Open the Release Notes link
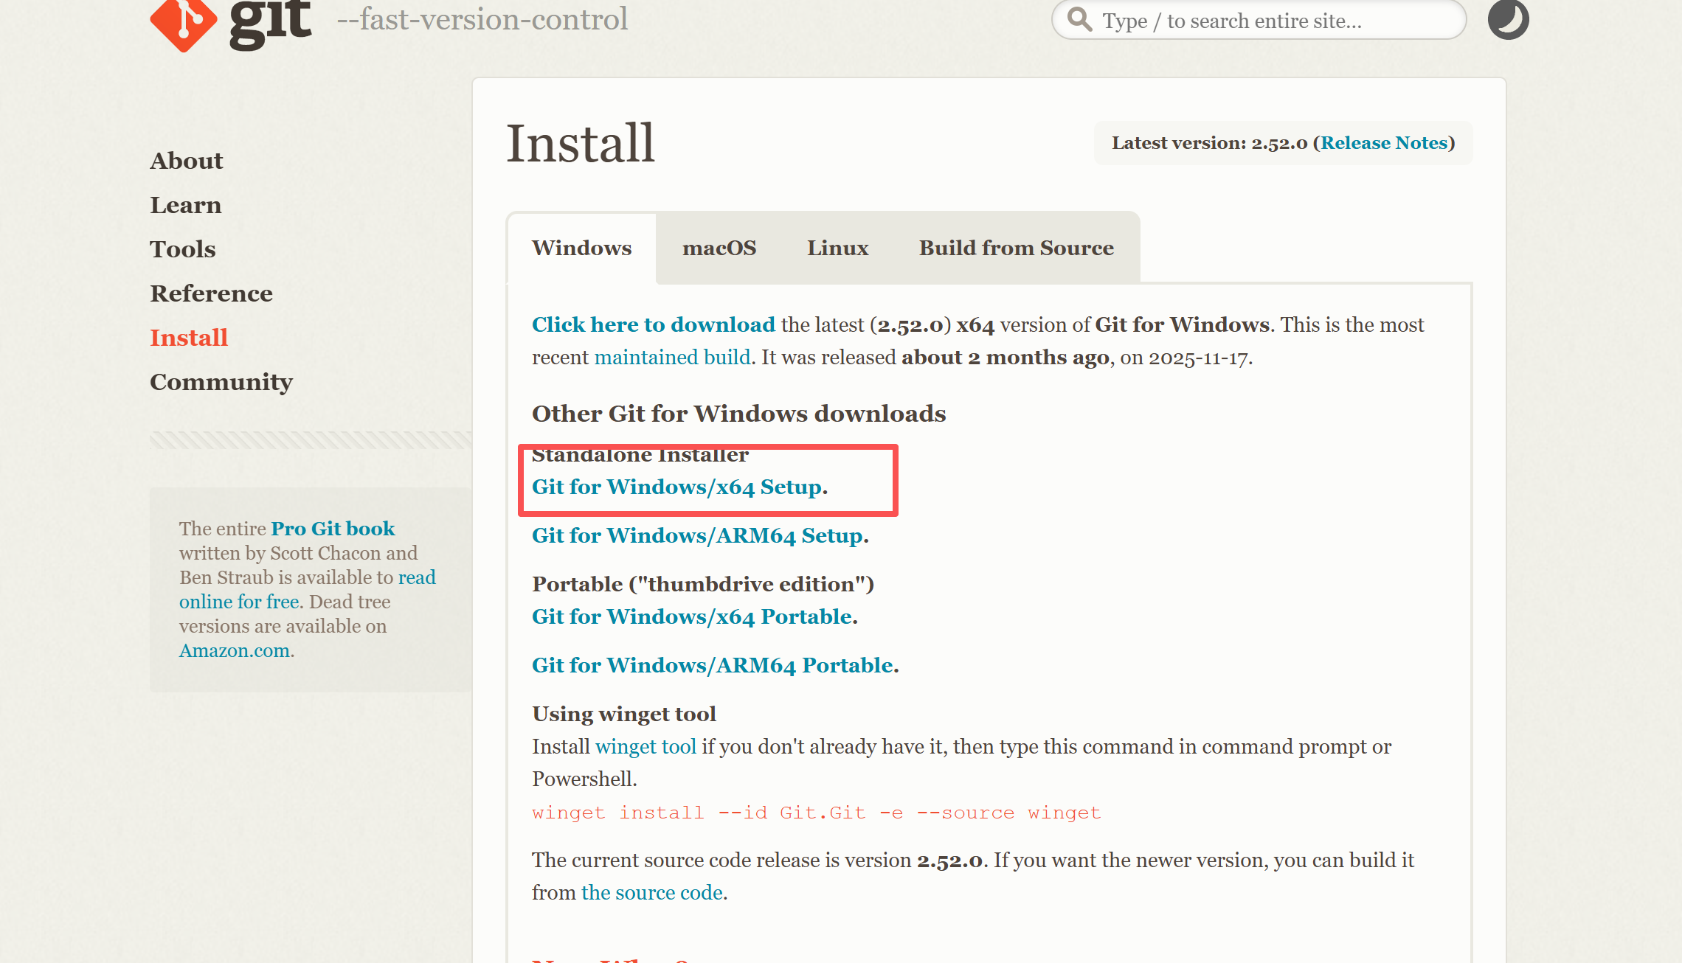The image size is (1682, 963). pos(1384,143)
